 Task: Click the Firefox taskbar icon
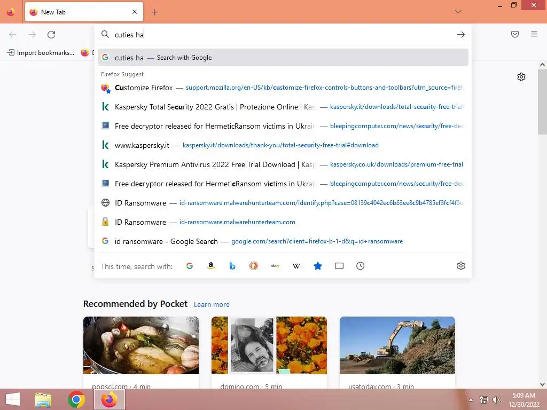pyautogui.click(x=110, y=399)
